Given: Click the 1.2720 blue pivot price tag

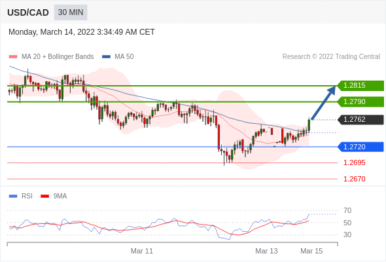Looking at the screenshot, I should click(360, 147).
